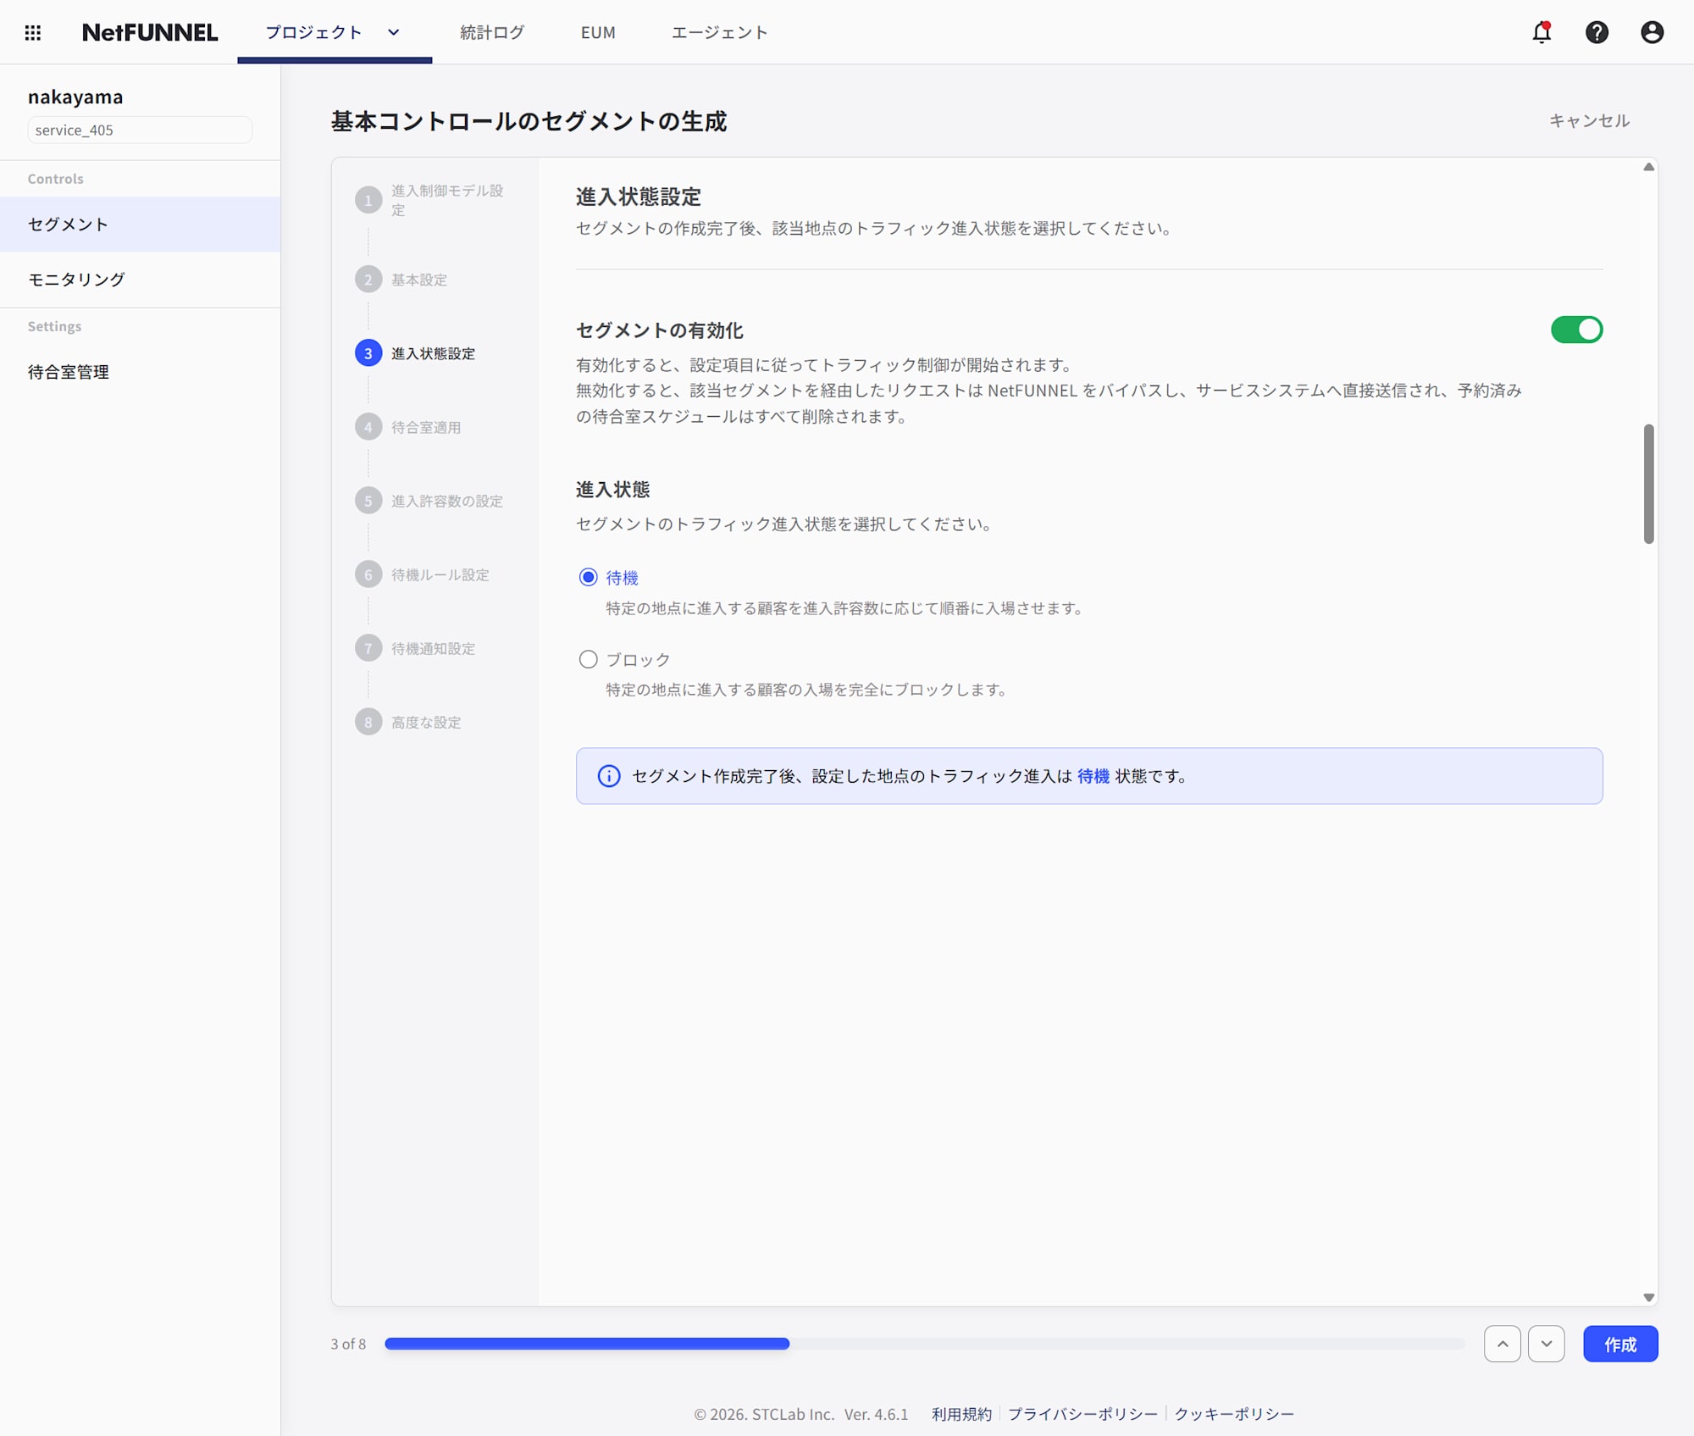The width and height of the screenshot is (1694, 1436).
Task: Click the キャンセル link
Action: tap(1589, 120)
